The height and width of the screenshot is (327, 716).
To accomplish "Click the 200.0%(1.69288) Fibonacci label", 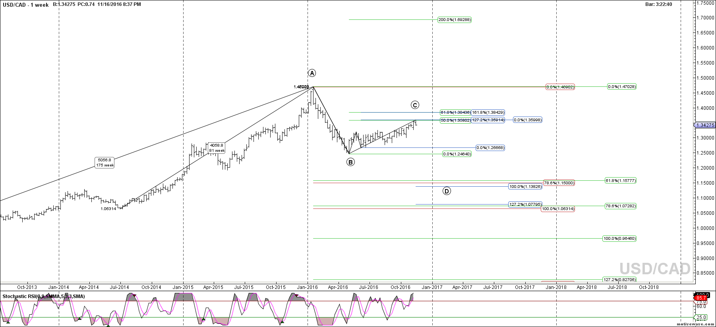I will coord(455,20).
